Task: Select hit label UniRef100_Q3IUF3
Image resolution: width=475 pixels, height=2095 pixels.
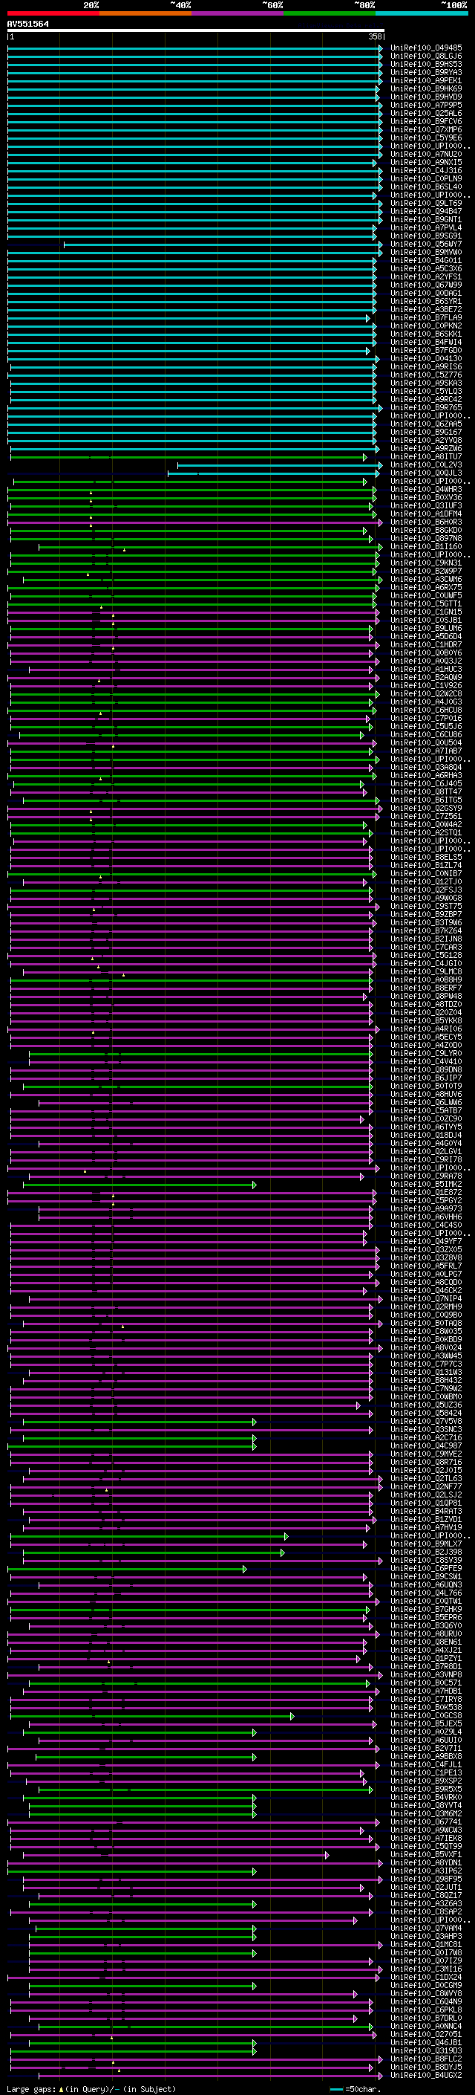Action: pyautogui.click(x=426, y=506)
